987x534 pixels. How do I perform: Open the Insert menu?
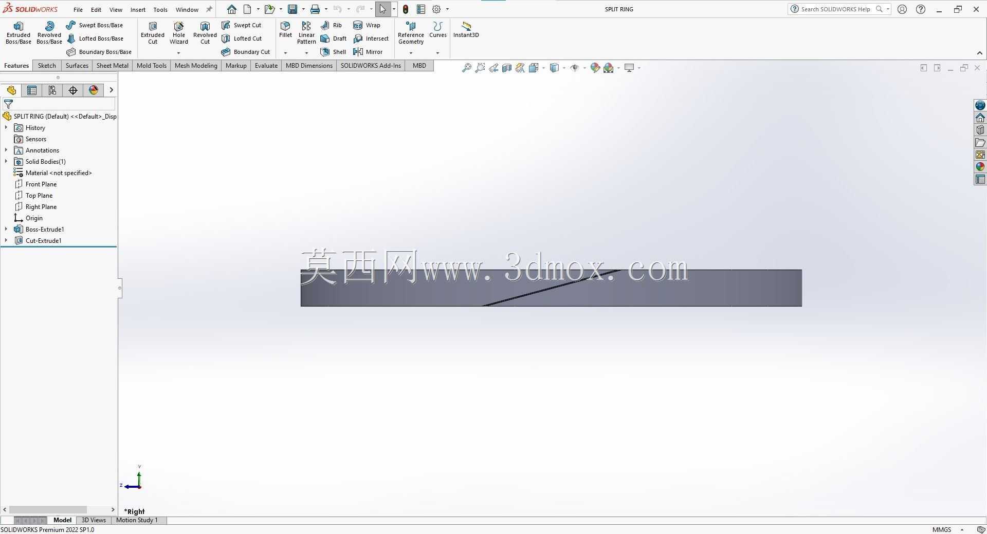point(138,9)
